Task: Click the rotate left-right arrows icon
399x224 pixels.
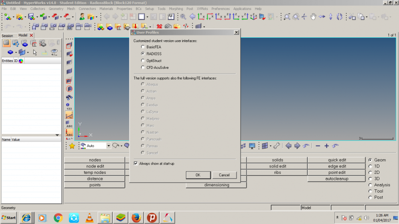Action: coord(322,17)
